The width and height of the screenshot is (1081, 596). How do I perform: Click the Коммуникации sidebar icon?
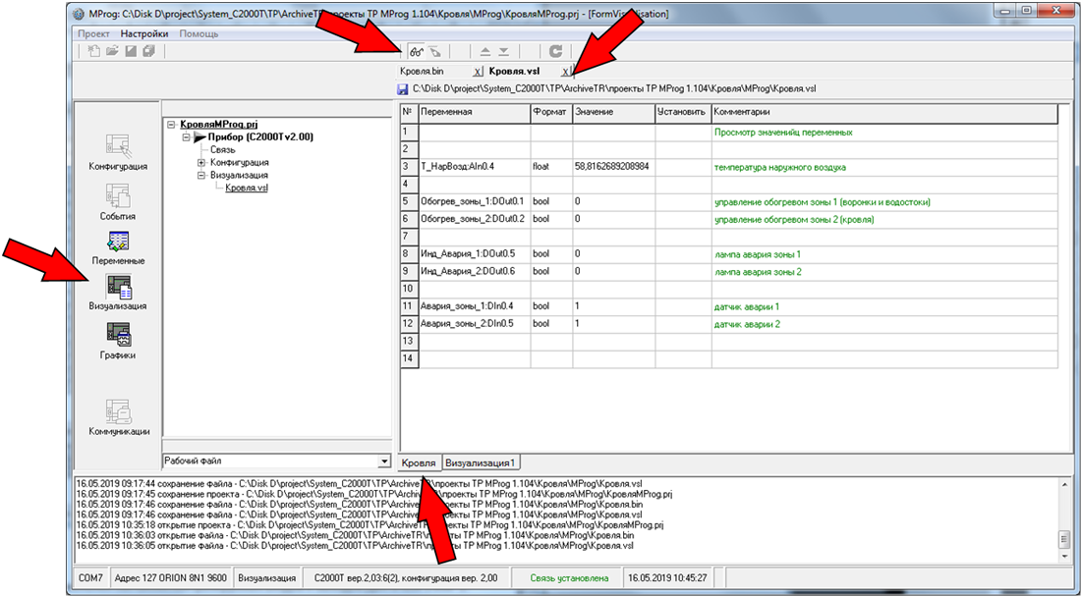pos(118,410)
